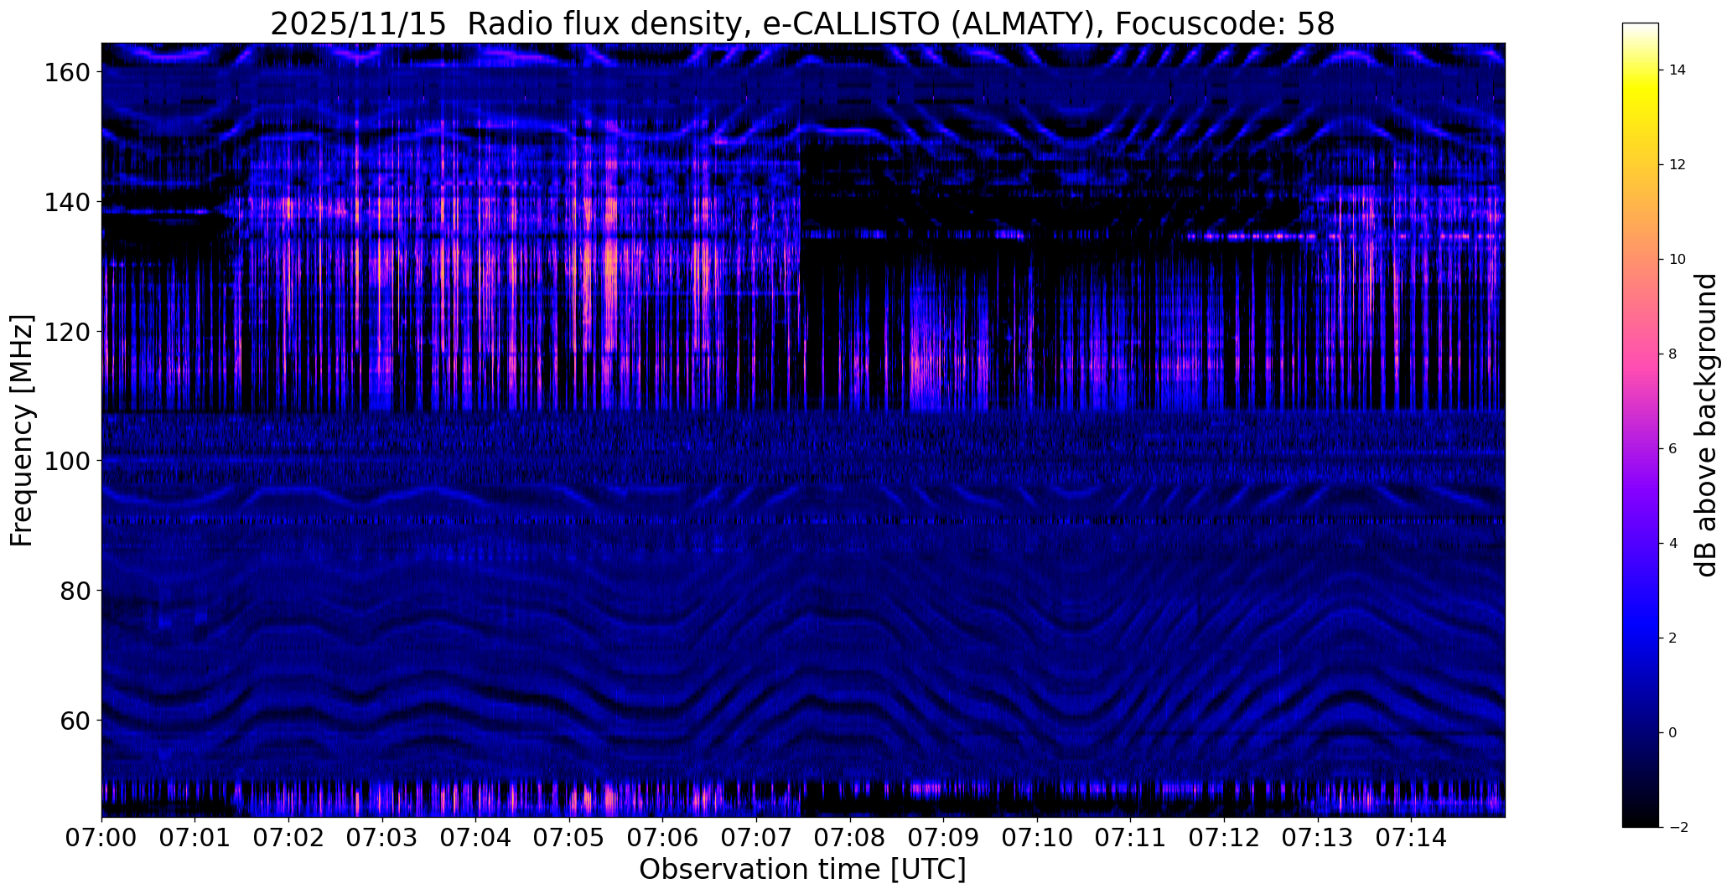The width and height of the screenshot is (1732, 894).
Task: Click the 07:09 time tick label
Action: tap(944, 837)
